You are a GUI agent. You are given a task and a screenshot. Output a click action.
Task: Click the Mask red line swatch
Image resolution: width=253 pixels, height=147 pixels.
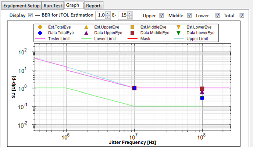132,39
